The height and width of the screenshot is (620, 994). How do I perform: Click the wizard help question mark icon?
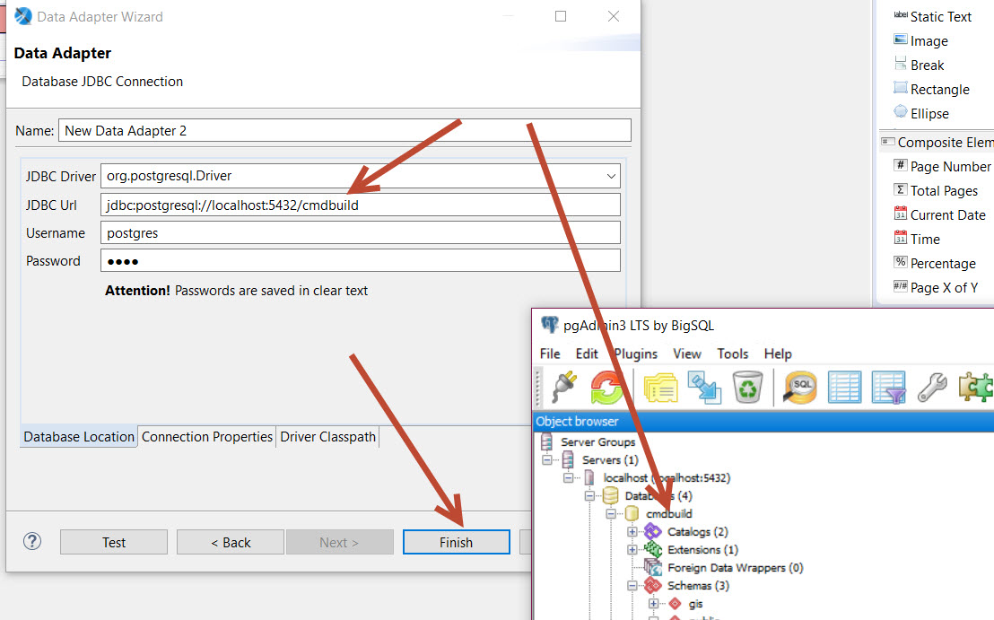click(32, 541)
